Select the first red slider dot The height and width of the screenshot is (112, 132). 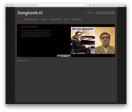point(60,56)
